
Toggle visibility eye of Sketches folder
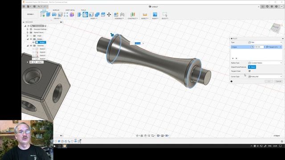31,45
